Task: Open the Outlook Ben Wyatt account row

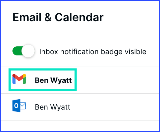Action: click(80, 107)
